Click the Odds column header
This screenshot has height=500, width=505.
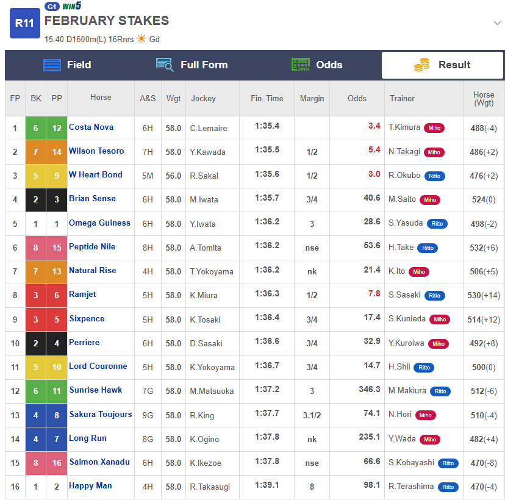357,99
